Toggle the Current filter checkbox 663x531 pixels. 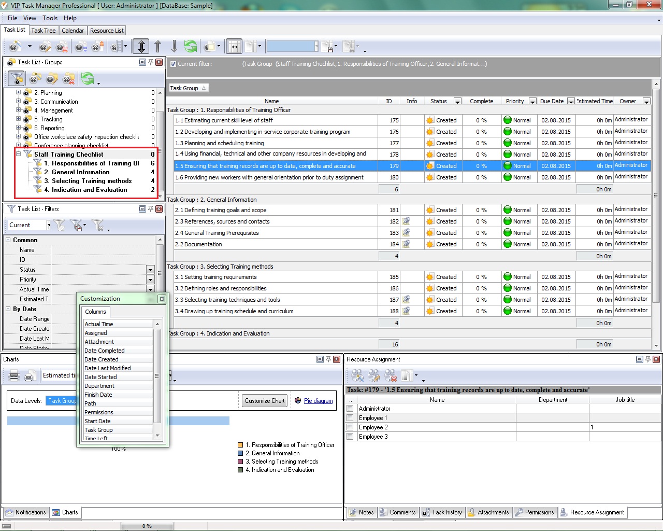(x=173, y=64)
